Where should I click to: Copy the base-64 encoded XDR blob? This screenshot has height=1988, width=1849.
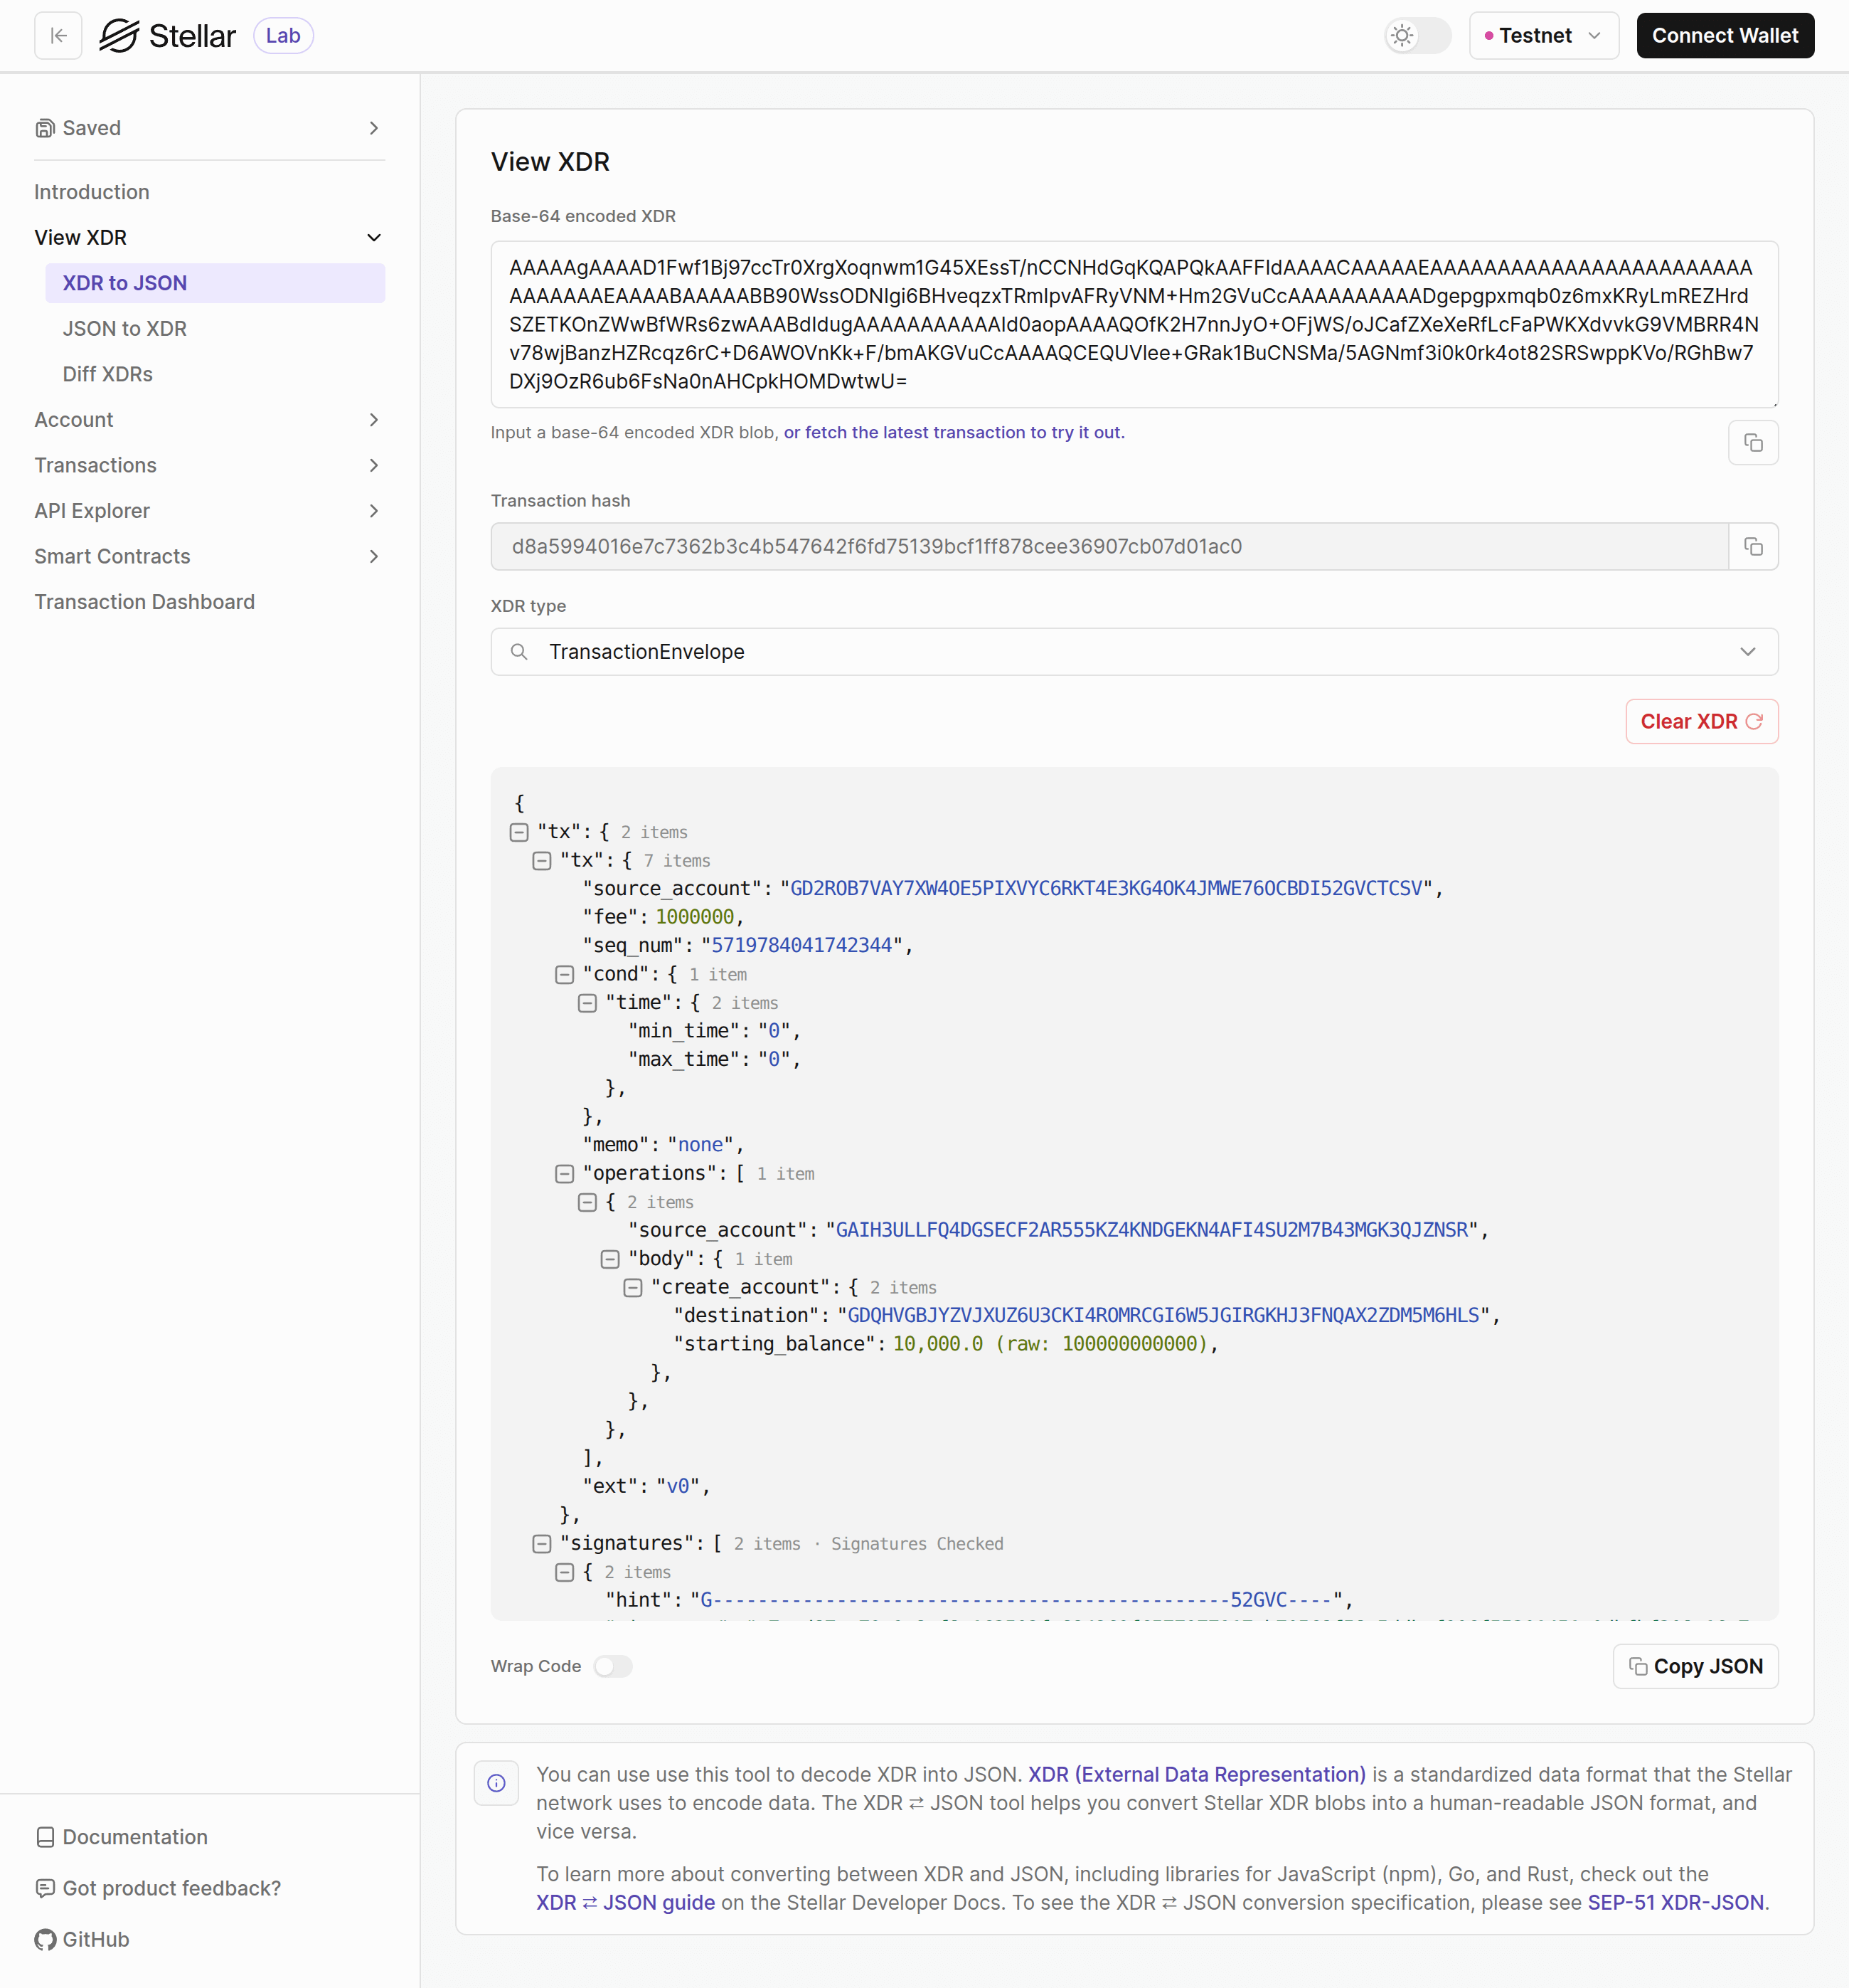(1754, 442)
